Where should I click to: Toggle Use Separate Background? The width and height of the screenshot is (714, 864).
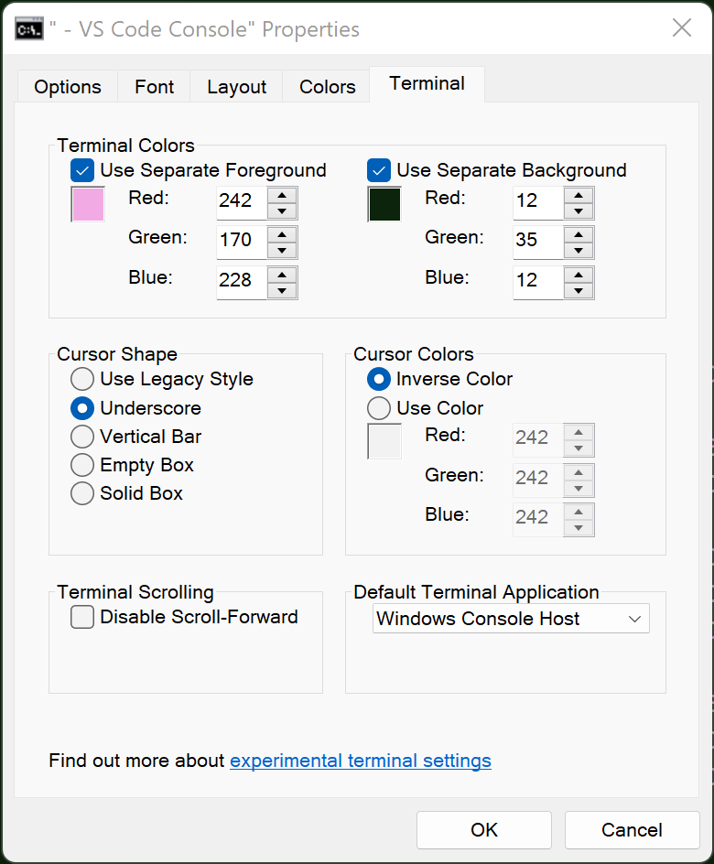pos(379,170)
